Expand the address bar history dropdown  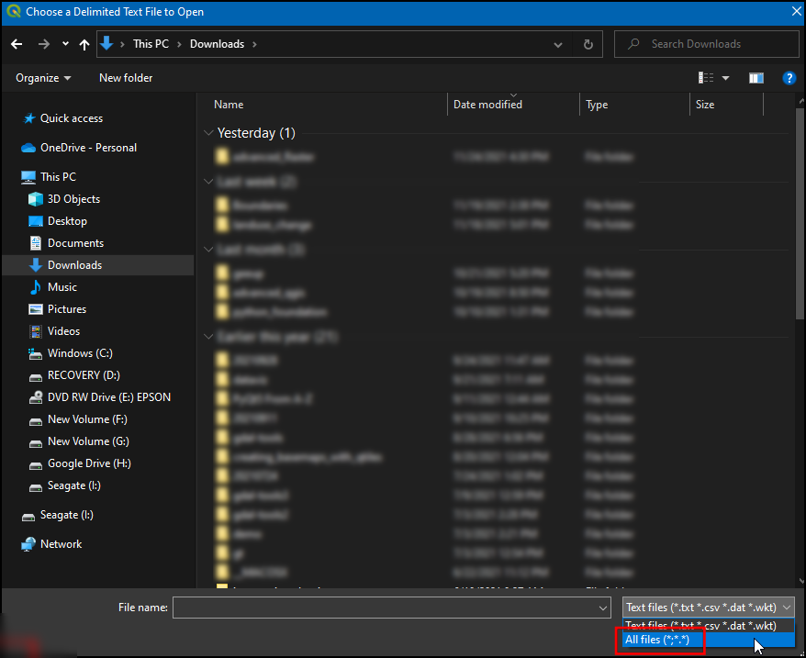(558, 44)
